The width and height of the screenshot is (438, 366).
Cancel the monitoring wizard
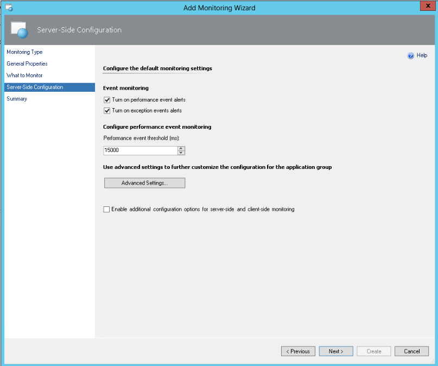(x=411, y=351)
